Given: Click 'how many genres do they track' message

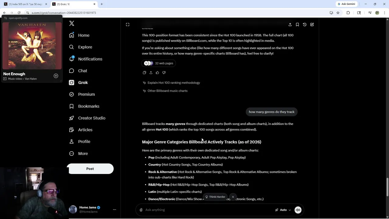Looking at the screenshot, I should [x=272, y=112].
